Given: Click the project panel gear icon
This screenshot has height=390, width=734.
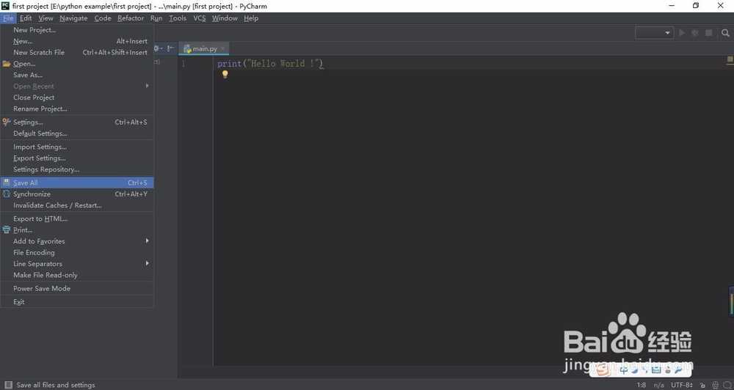Looking at the screenshot, I should tap(158, 48).
